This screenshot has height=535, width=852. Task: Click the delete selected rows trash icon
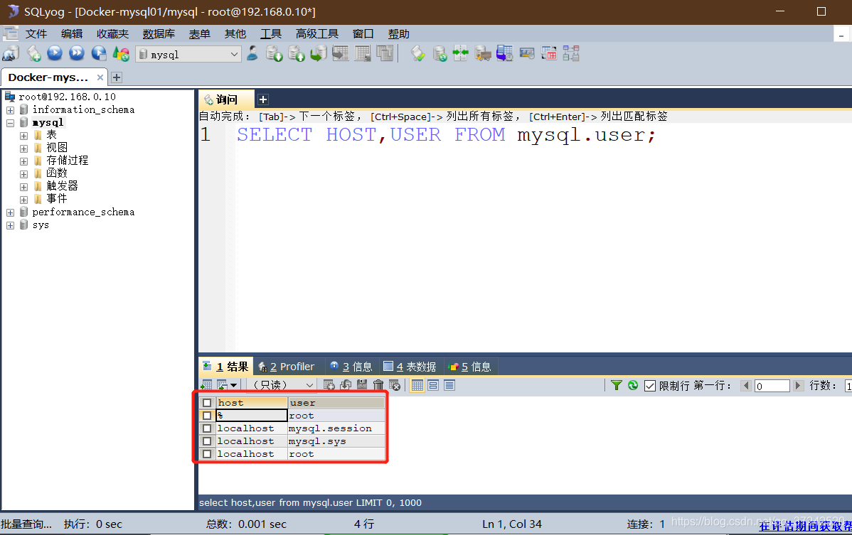(x=378, y=385)
